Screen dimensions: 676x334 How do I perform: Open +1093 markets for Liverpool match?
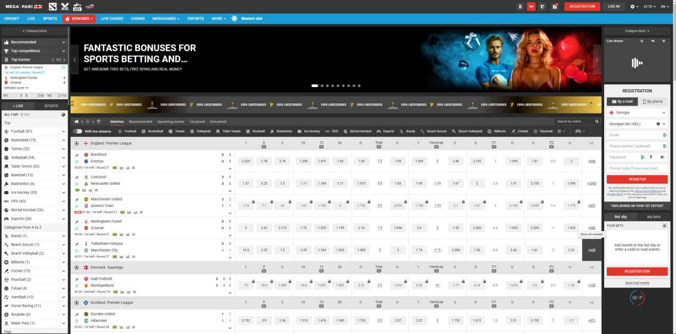click(x=591, y=184)
